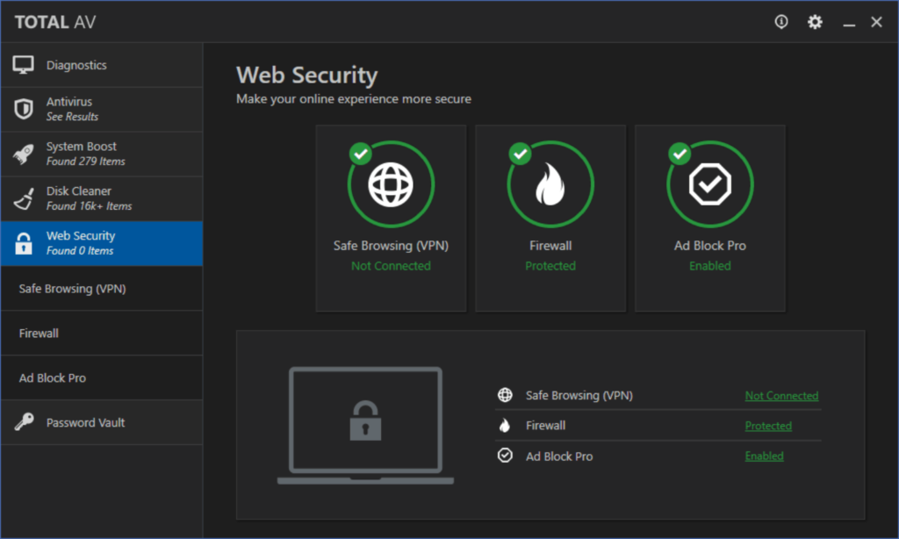
Task: Click "Found 279 Items" under System Boost
Action: [x=85, y=162]
